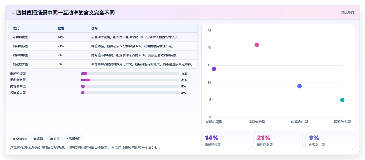Click the purple 老粉热闹型 chart point

coord(214,69)
